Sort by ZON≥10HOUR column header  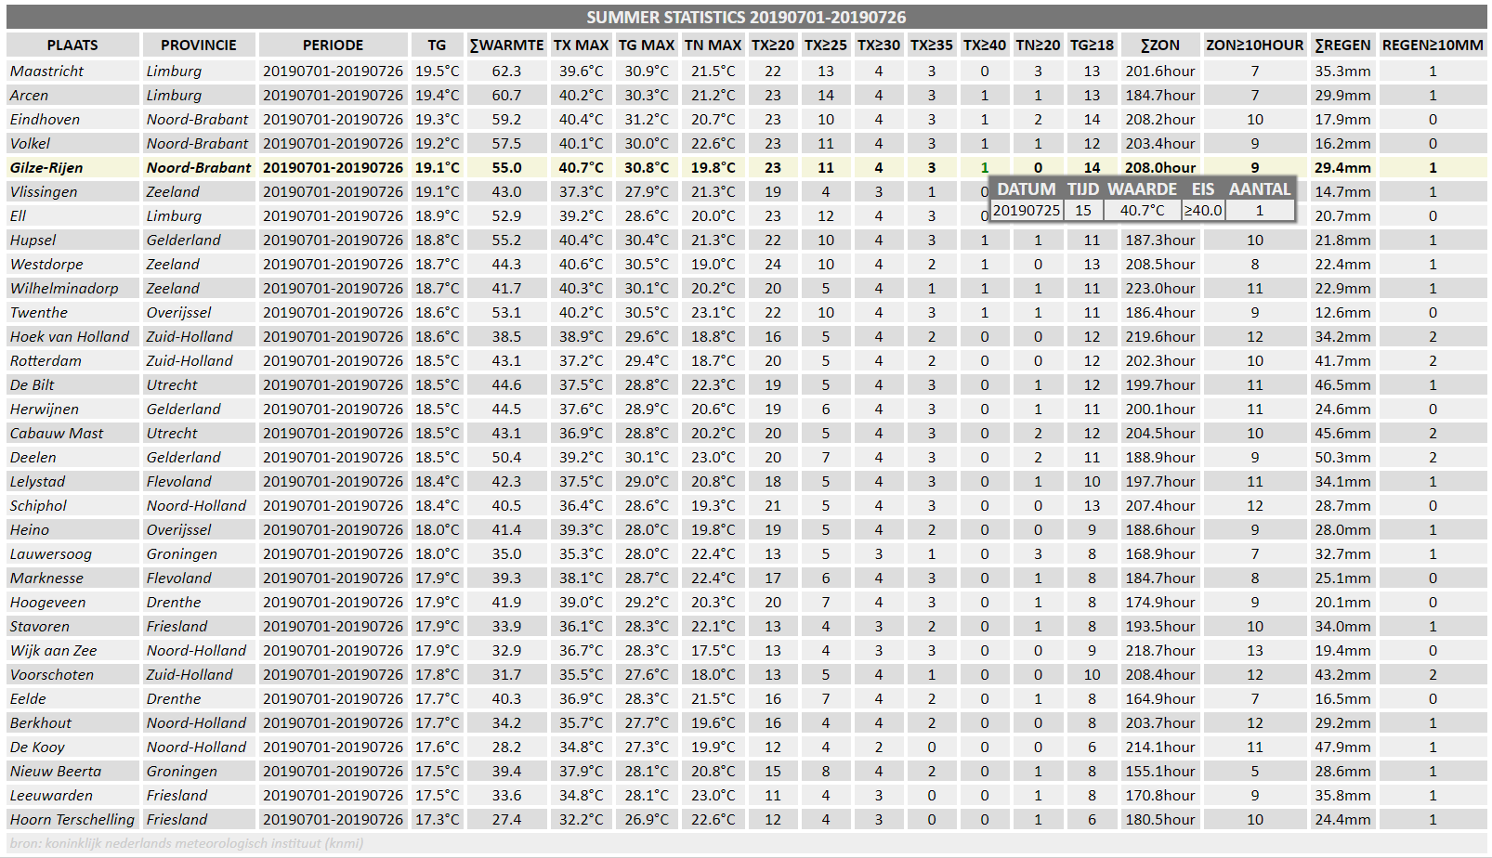tap(1255, 45)
